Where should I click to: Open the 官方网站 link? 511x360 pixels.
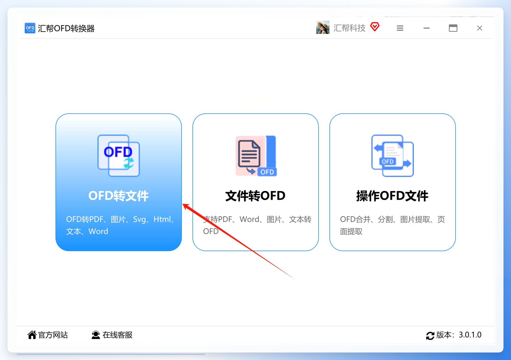point(48,335)
